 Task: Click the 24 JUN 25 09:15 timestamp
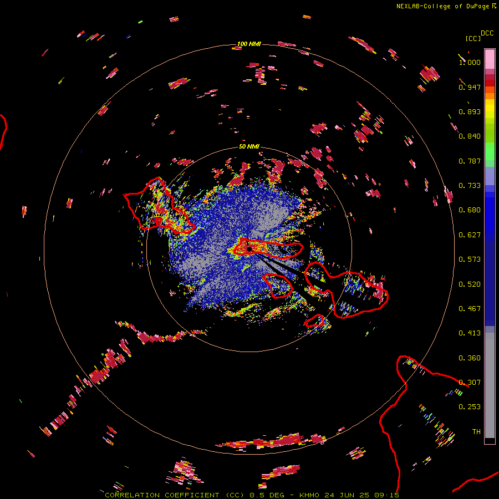pos(361,495)
